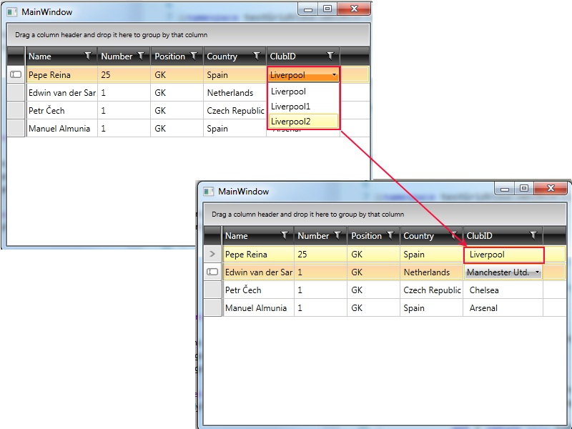Click number 25 cell in upper window

click(124, 75)
